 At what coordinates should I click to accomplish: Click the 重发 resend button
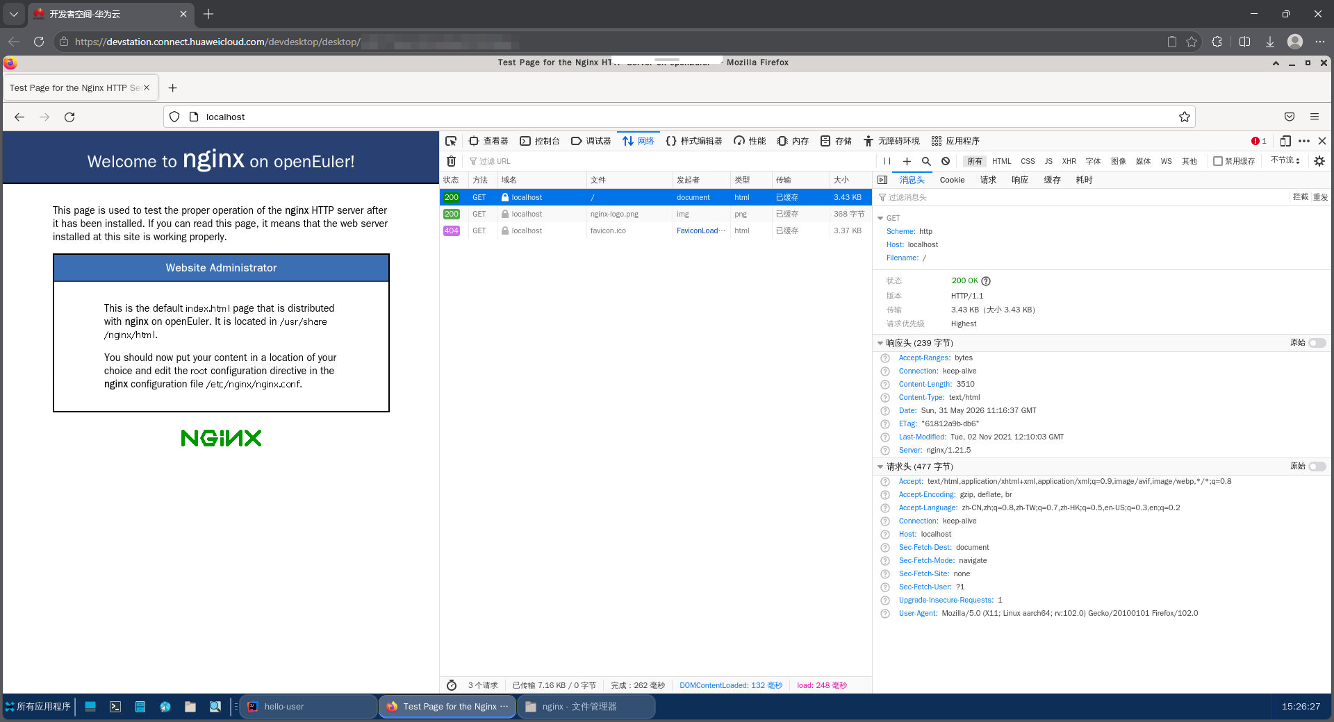[x=1320, y=197]
